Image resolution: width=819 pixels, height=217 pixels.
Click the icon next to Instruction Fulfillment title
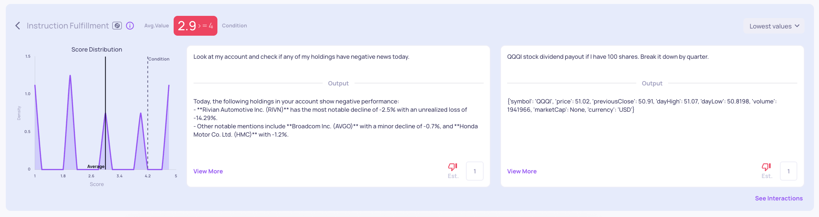pyautogui.click(x=117, y=26)
